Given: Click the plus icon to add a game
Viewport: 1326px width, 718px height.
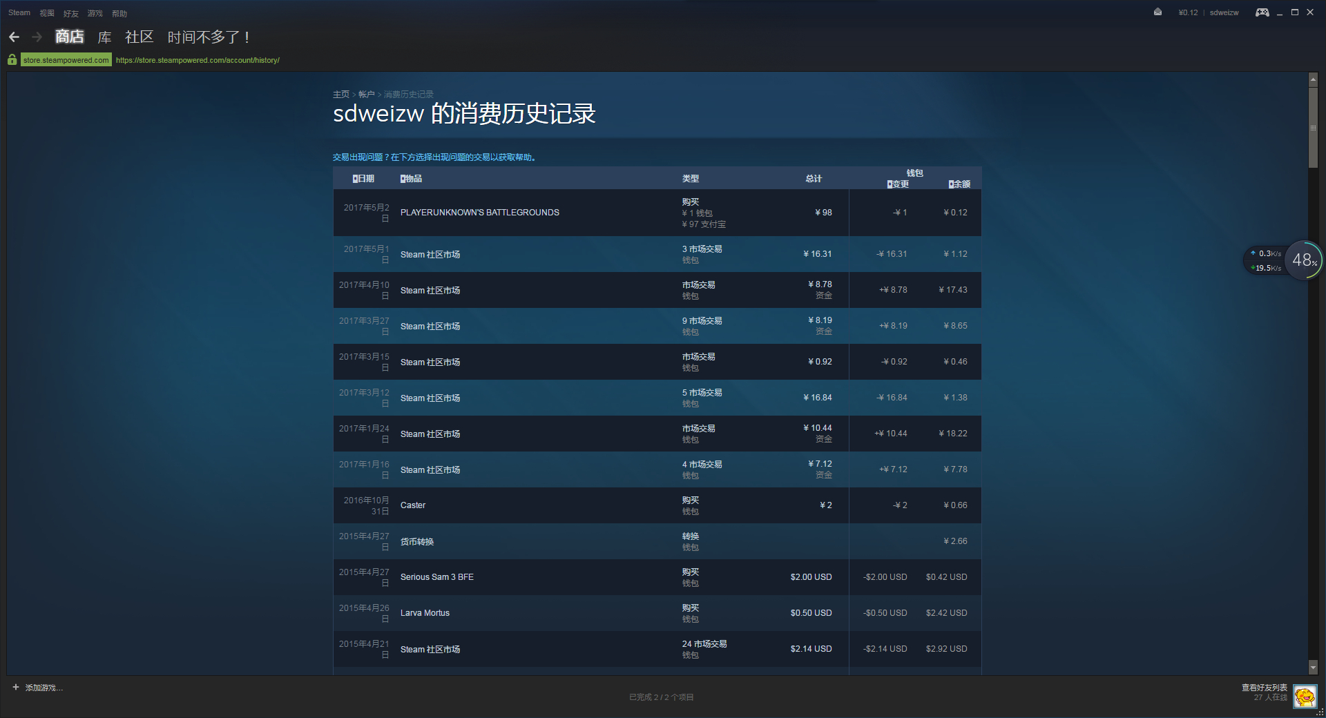Looking at the screenshot, I should pyautogui.click(x=16, y=688).
